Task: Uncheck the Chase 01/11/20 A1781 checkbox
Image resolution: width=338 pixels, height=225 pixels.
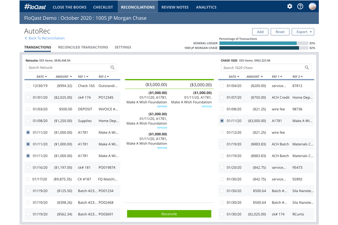Action: (222, 121)
